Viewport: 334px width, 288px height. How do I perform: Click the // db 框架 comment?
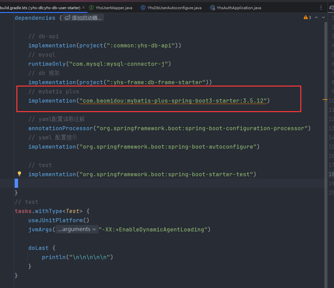coord(44,73)
